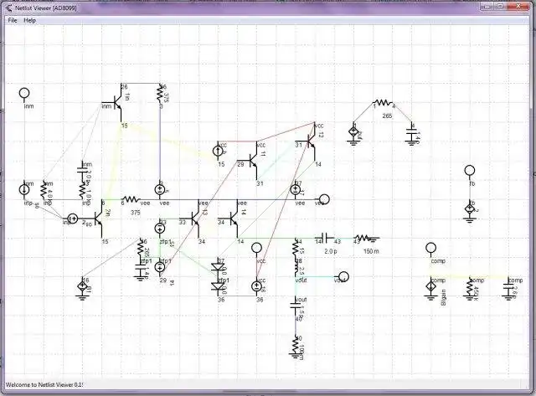The image size is (536, 396).
Task: Select the 265 resistor between nodes 1 and 4
Action: coord(383,102)
